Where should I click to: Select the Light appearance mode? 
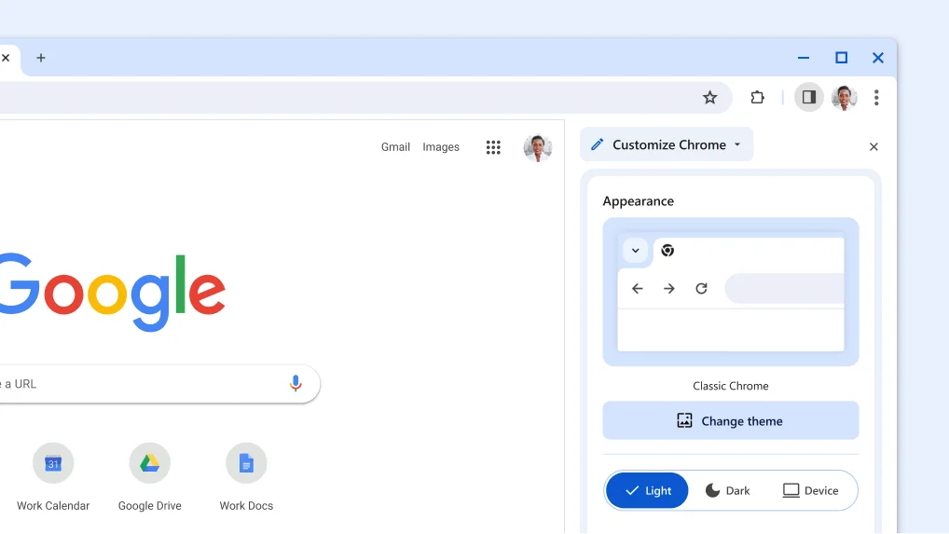point(647,491)
